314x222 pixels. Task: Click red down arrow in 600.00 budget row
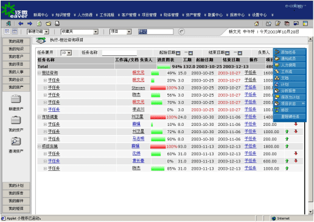(x=296, y=161)
